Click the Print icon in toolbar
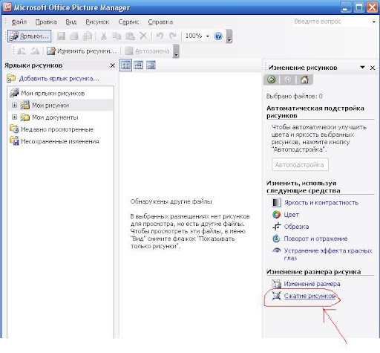 (x=74, y=36)
